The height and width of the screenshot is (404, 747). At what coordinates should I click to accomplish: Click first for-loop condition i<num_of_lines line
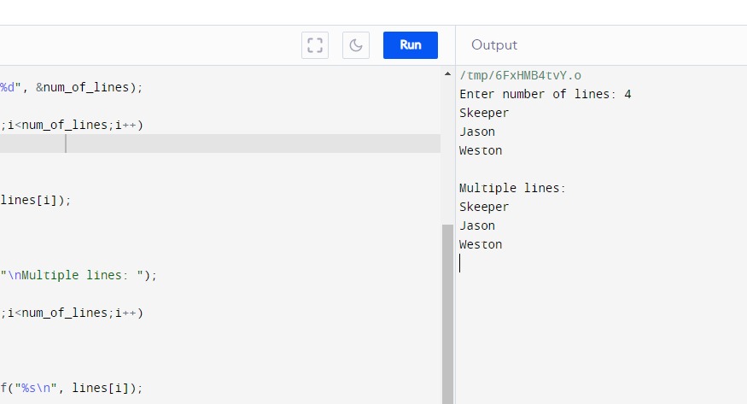(x=72, y=125)
